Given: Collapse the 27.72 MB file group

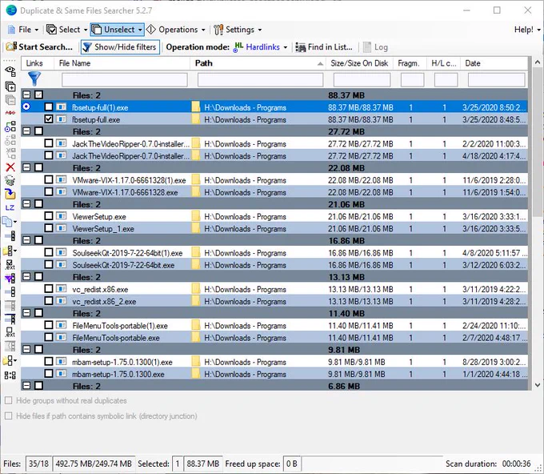Looking at the screenshot, I should 26,131.
